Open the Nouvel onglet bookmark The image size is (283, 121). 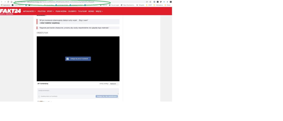point(114,5)
